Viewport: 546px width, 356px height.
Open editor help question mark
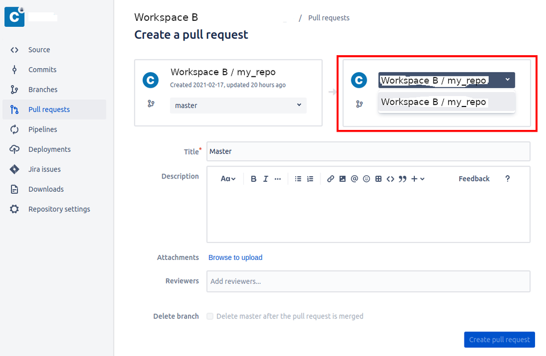(508, 179)
